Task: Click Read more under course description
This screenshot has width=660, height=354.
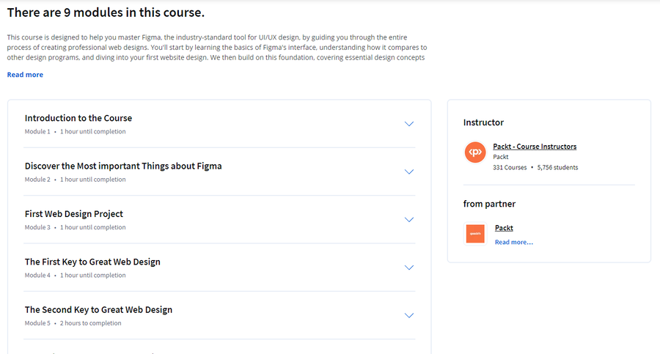Action: point(25,75)
